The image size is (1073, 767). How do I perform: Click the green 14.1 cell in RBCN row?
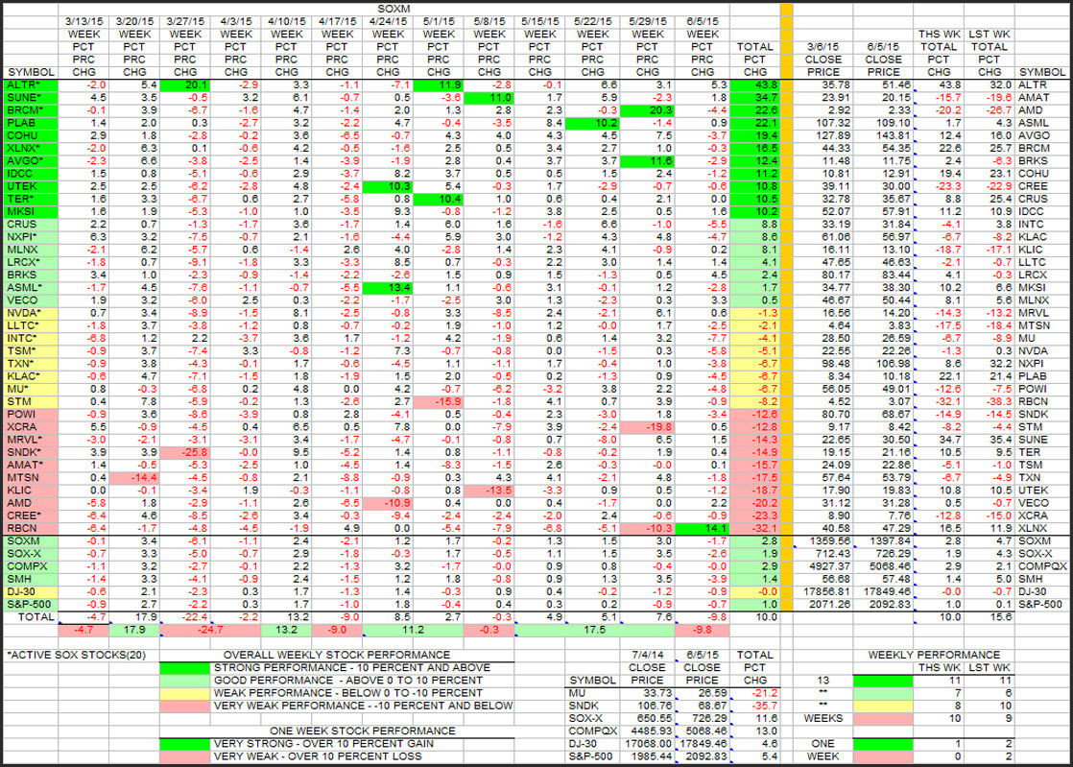pos(703,528)
